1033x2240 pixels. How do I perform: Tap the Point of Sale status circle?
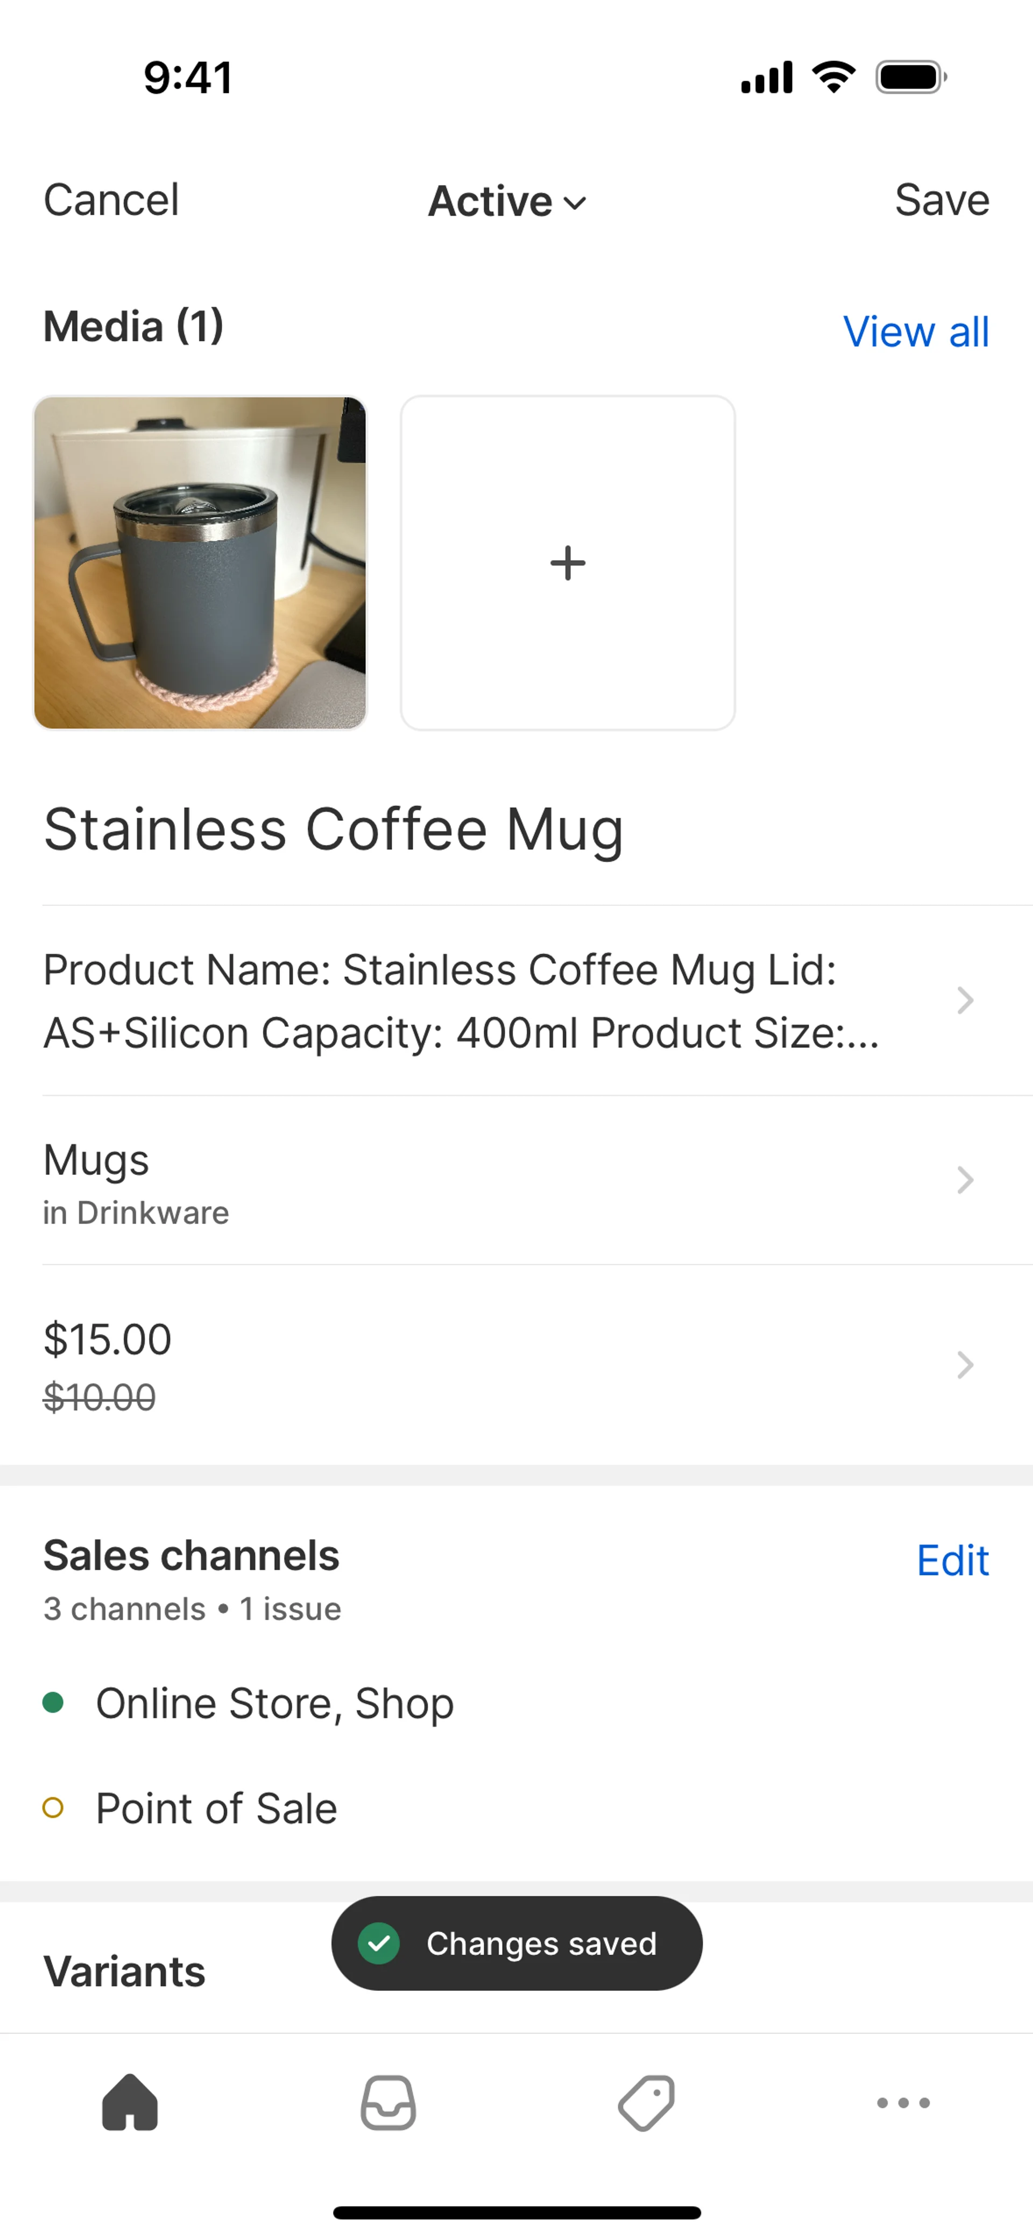53,1809
